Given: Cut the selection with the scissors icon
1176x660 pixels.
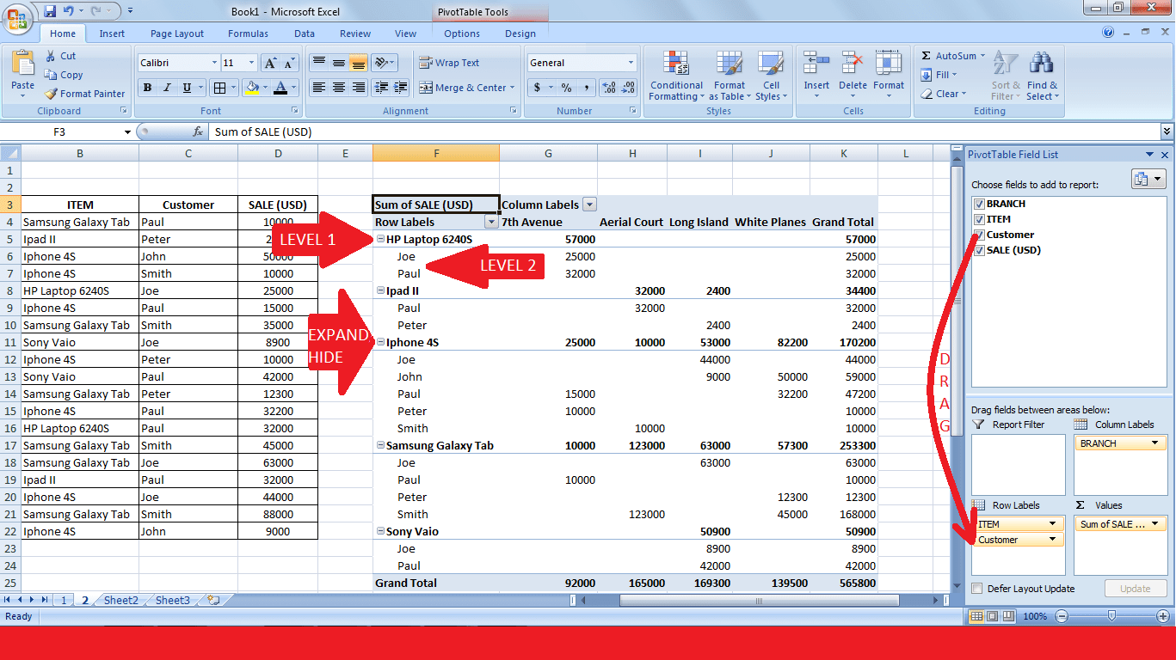Looking at the screenshot, I should click(51, 56).
